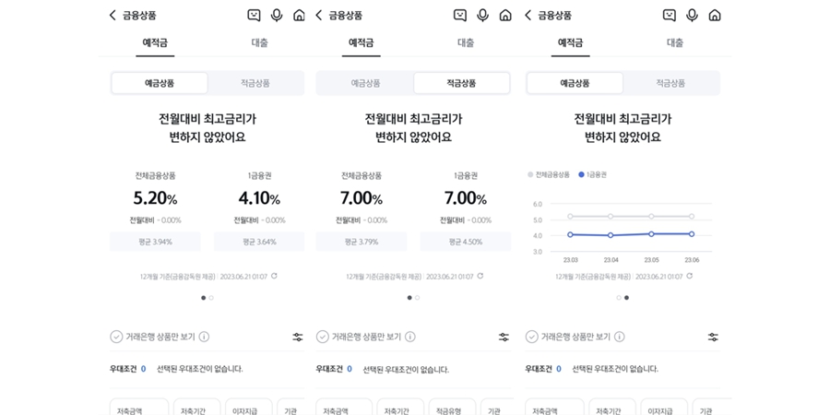The image size is (830, 415).
Task: Open the filter sliders icon on the right screen
Action: coord(713,338)
